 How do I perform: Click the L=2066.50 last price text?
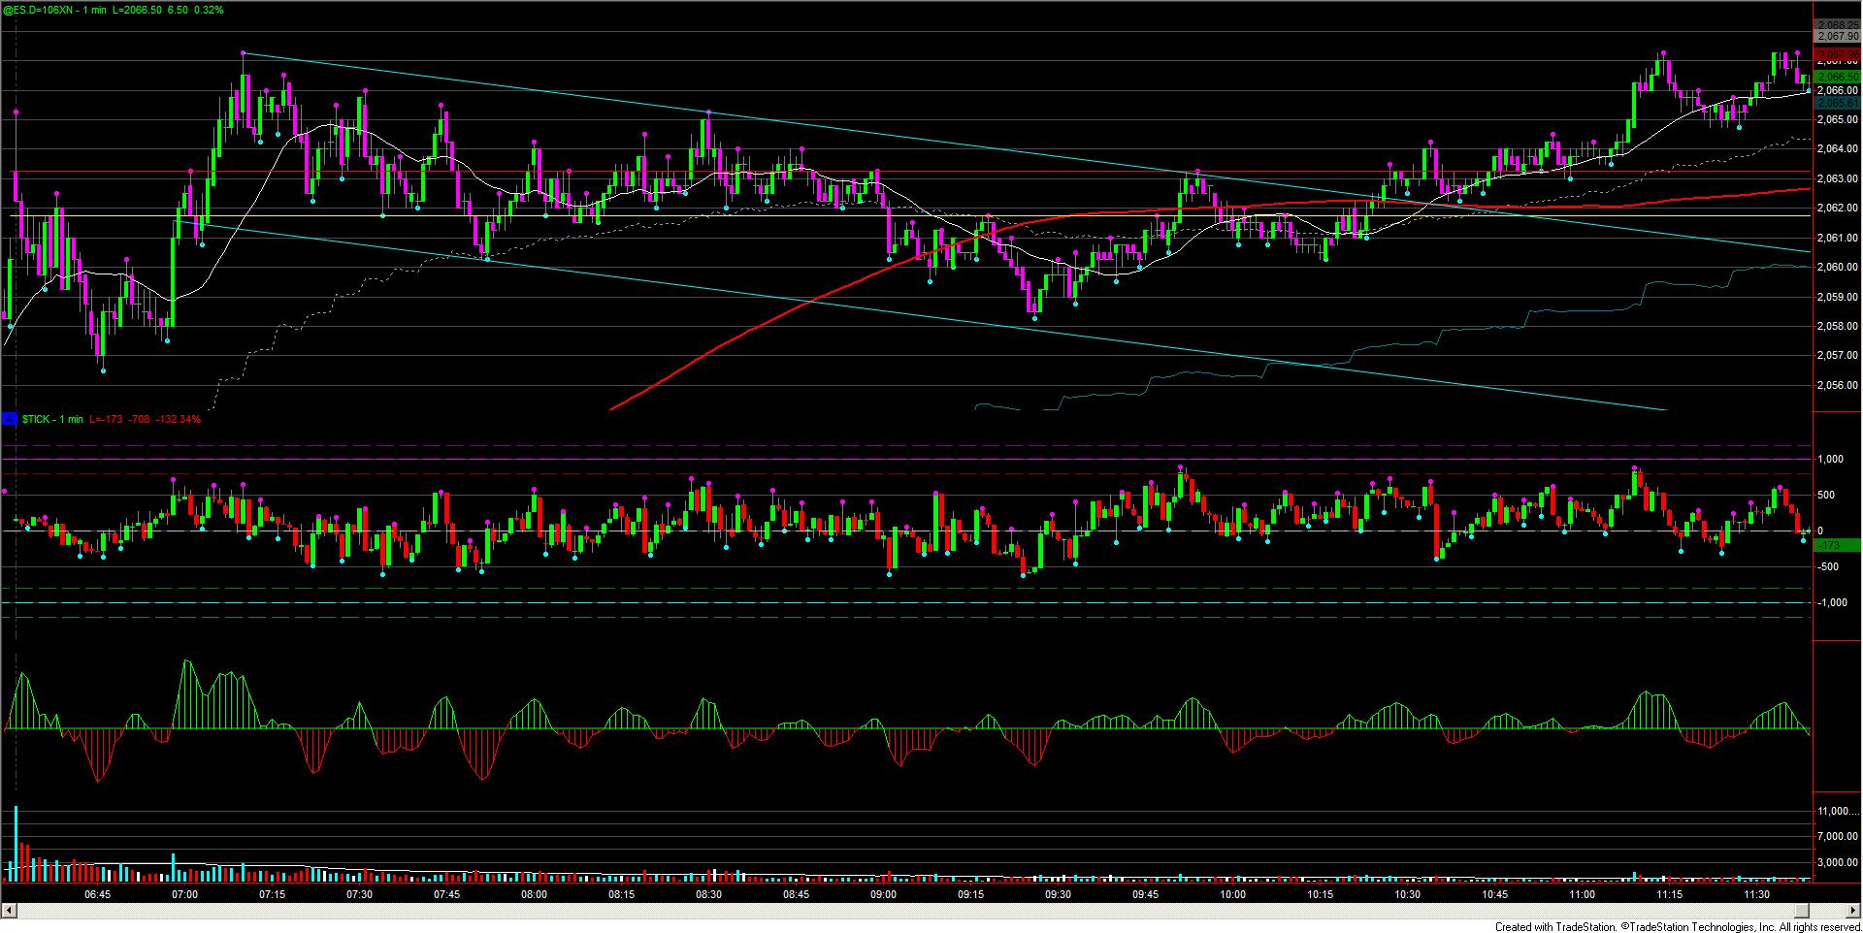pyautogui.click(x=138, y=10)
